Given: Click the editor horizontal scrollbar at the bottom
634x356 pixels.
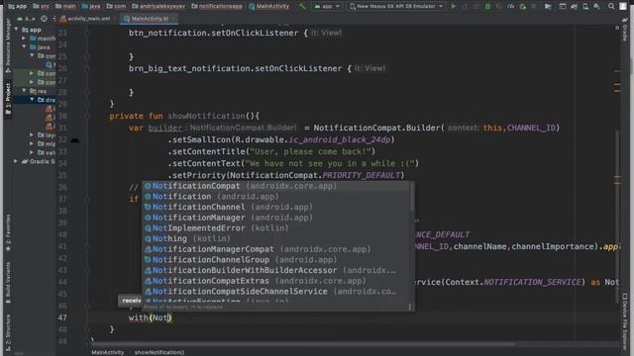Looking at the screenshot, I should point(303,344).
